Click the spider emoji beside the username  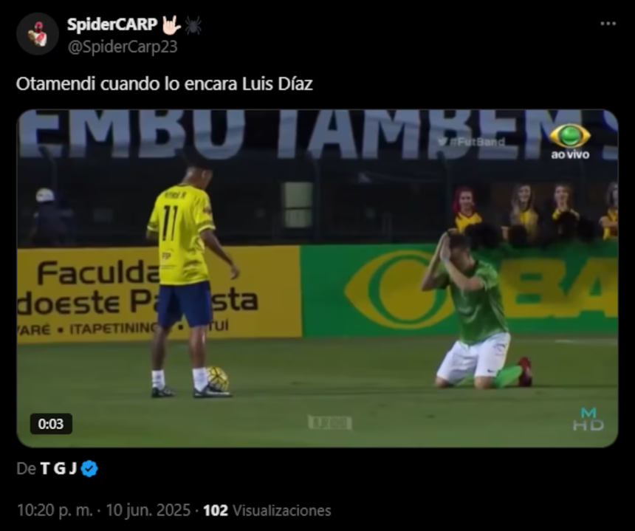[x=193, y=26]
